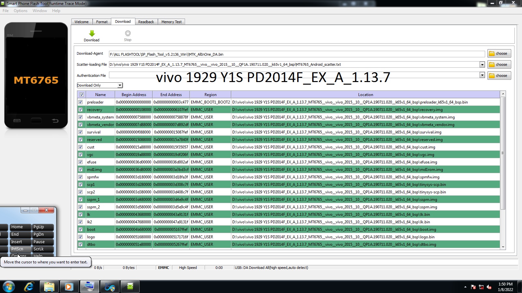Click PgDn key on On-Screen Keyboard
Image resolution: width=522 pixels, height=293 pixels.
[43, 234]
